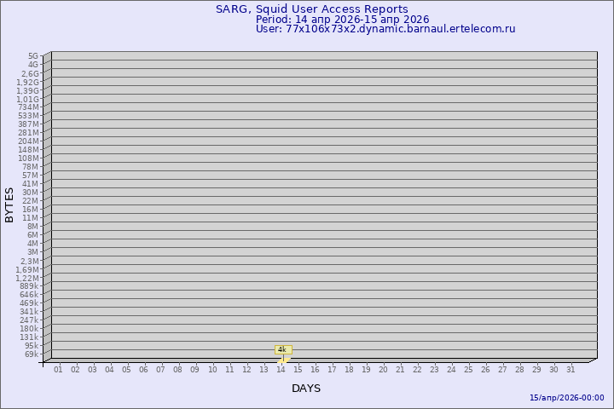
Task: Click day 25 on the x-axis
Action: 468,369
